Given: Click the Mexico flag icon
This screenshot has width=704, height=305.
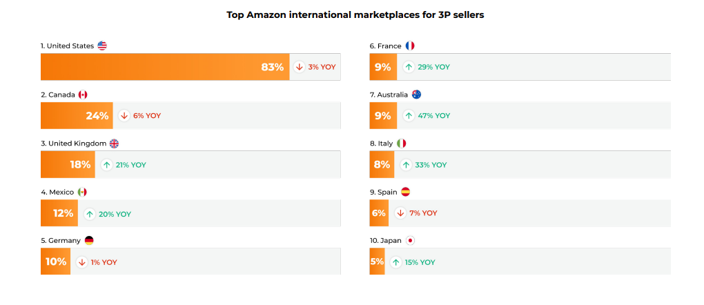Looking at the screenshot, I should (82, 192).
